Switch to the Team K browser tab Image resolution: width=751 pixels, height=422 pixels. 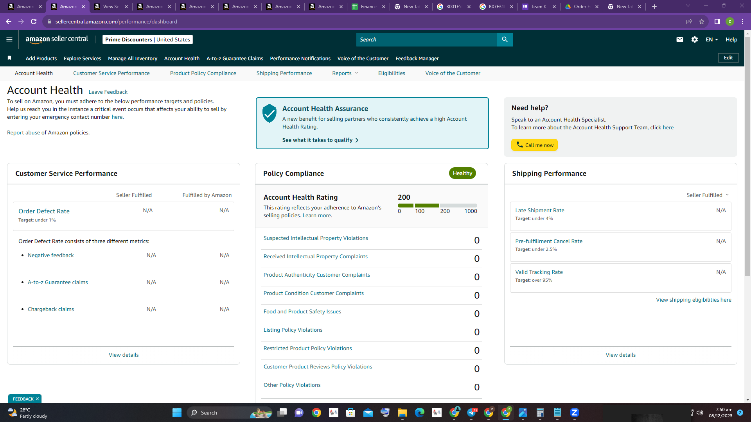pyautogui.click(x=539, y=7)
